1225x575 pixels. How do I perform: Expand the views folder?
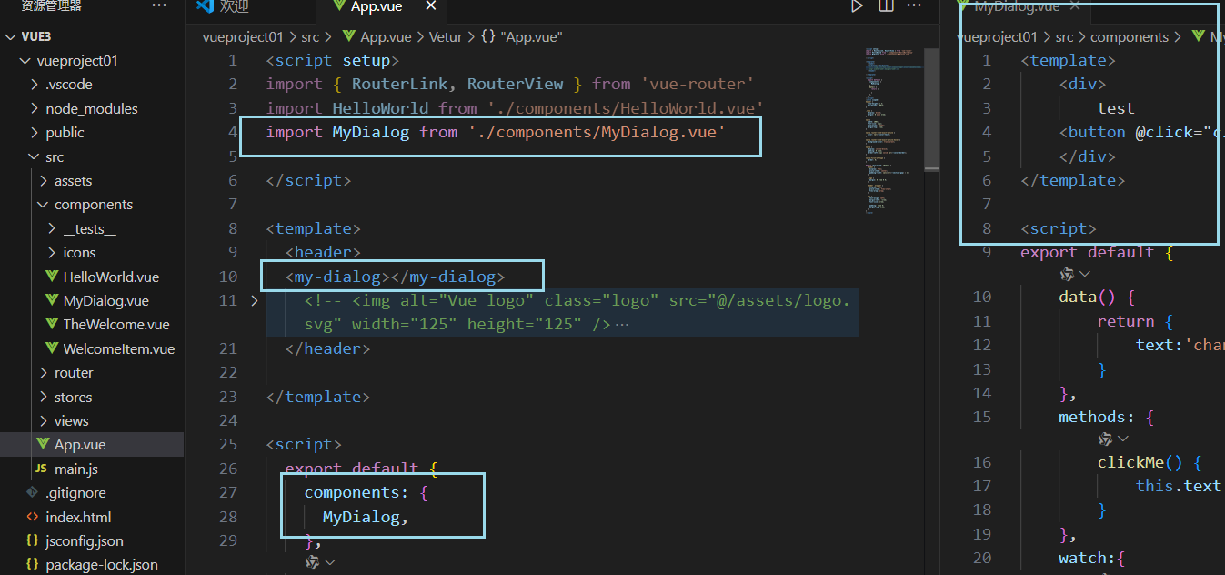[x=43, y=421]
